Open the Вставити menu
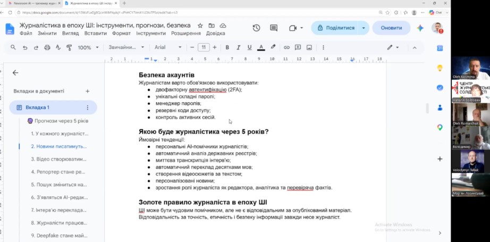The image size is (490, 242). pos(95,33)
